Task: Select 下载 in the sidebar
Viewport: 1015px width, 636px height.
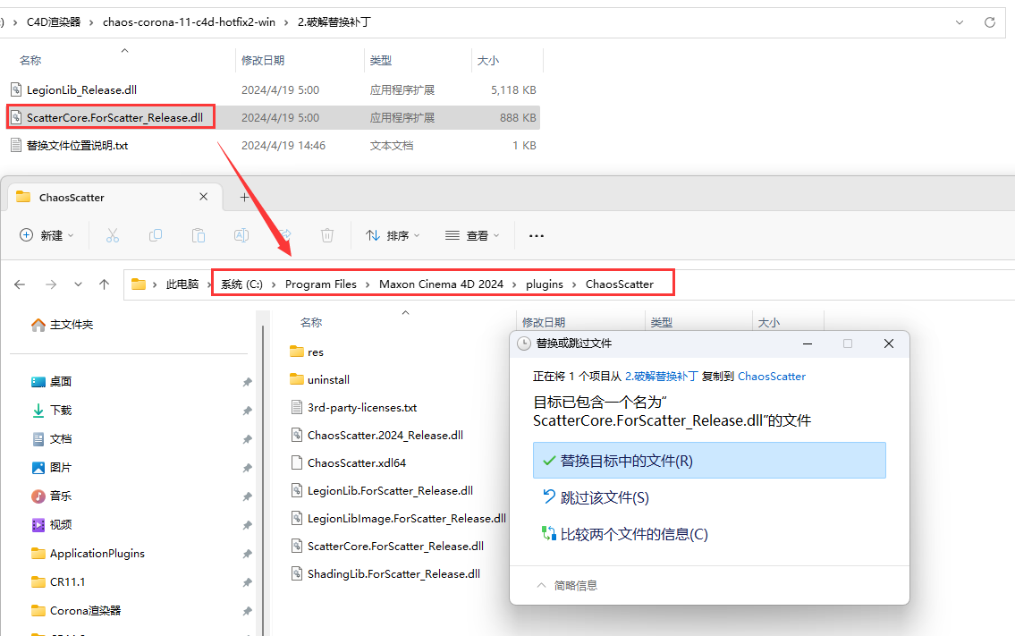Action: [61, 410]
